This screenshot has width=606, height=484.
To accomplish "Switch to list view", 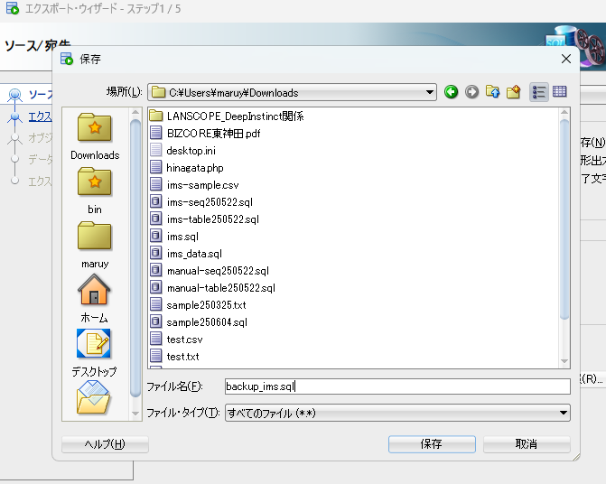I will (539, 92).
